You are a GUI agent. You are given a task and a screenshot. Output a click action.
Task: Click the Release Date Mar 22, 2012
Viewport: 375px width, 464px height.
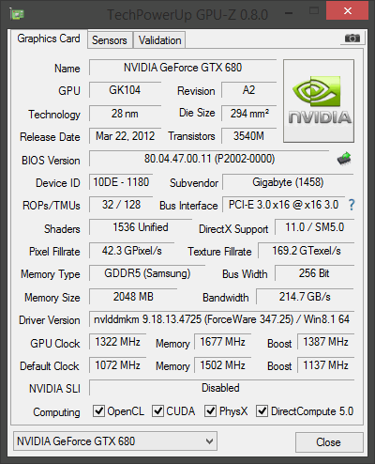point(125,136)
